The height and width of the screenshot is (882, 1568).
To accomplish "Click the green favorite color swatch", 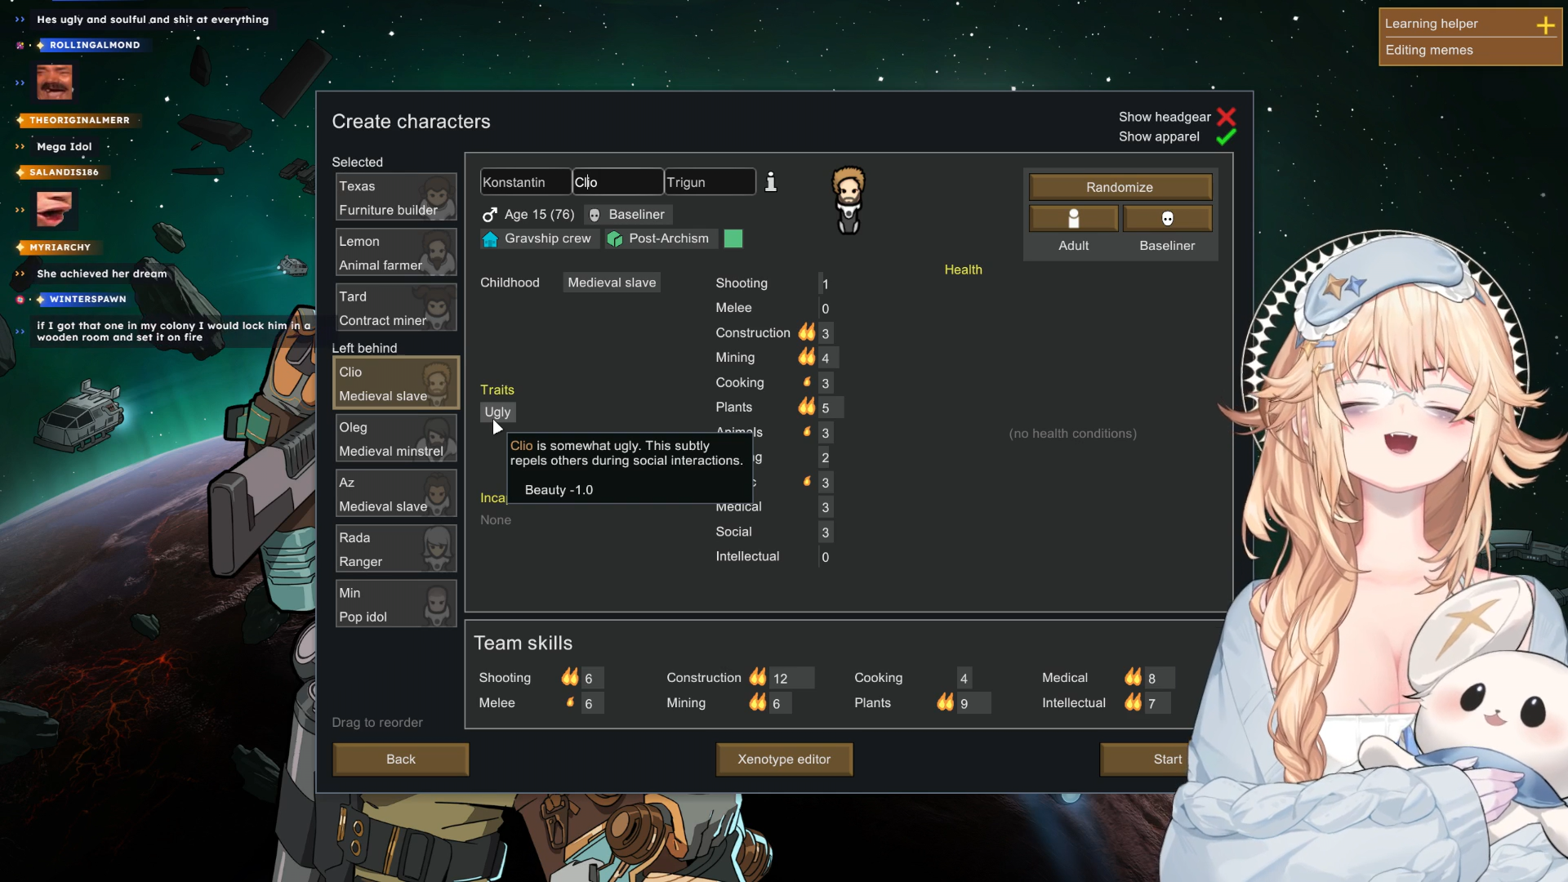I will pos(733,238).
